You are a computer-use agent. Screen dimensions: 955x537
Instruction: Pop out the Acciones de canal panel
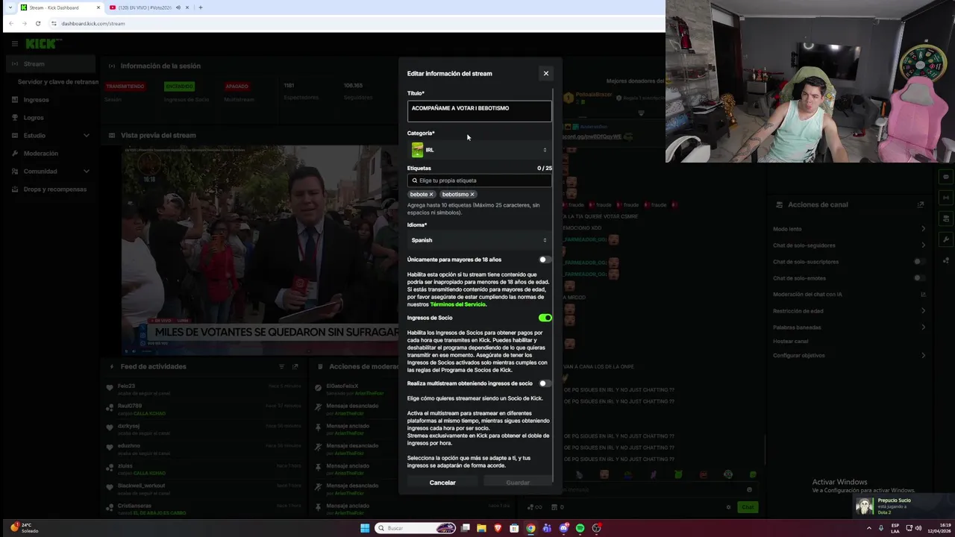click(x=921, y=204)
